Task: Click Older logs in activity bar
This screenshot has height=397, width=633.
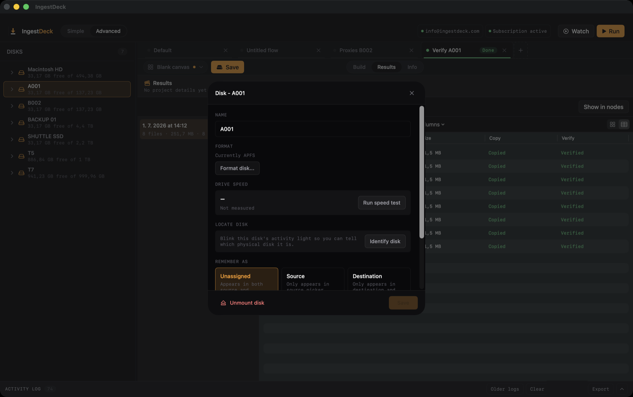Action: pyautogui.click(x=505, y=389)
